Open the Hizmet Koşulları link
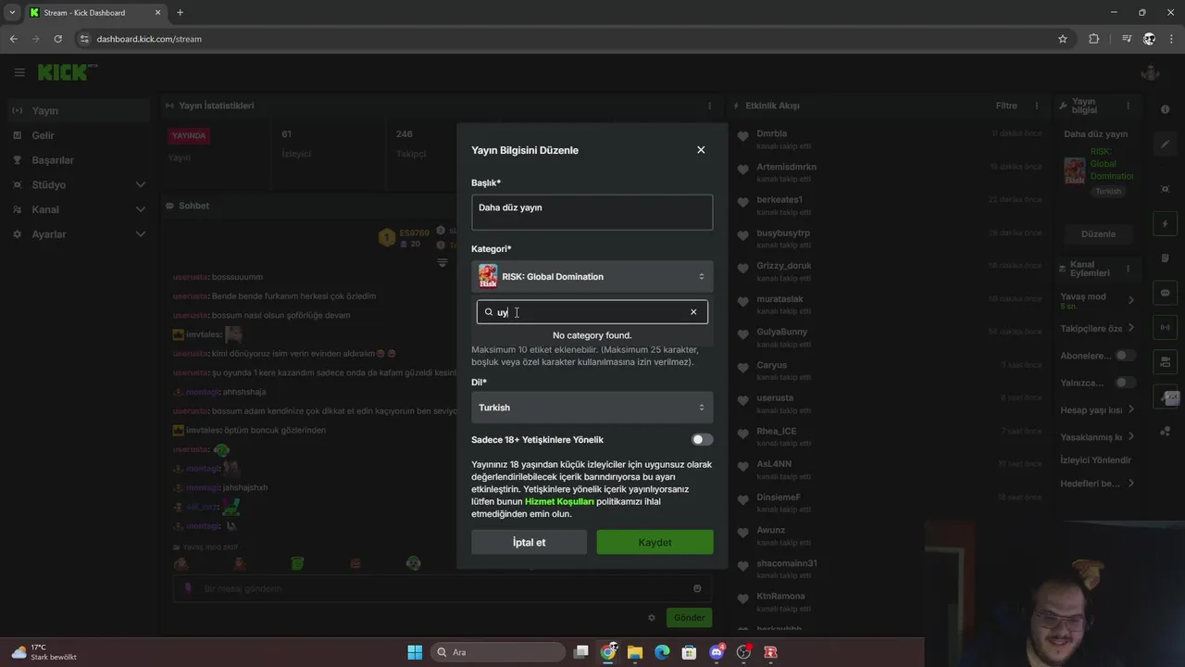The image size is (1185, 667). pos(559,501)
